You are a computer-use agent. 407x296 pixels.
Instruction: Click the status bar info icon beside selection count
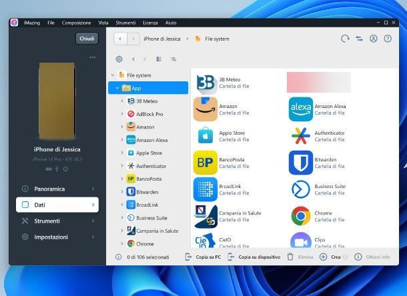point(118,257)
